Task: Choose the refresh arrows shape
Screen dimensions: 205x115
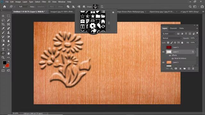Action: click(x=103, y=26)
